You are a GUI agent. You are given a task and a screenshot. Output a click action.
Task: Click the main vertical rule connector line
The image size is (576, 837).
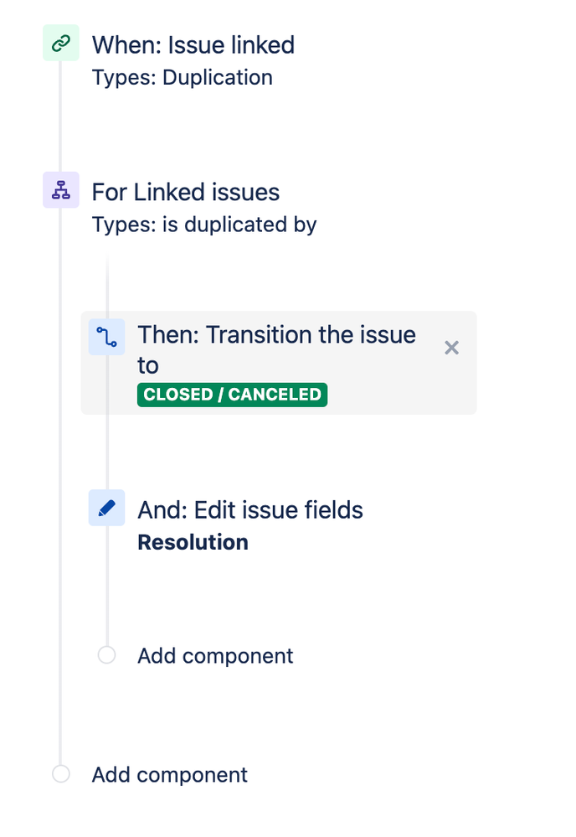(x=60, y=480)
